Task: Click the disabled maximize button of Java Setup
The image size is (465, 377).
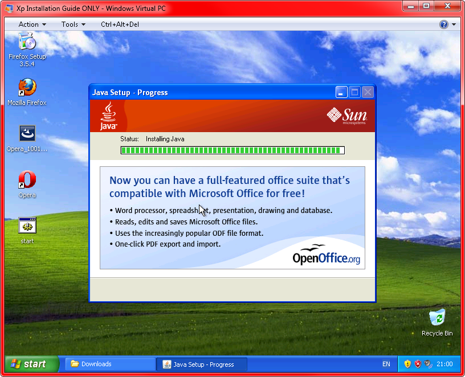Action: [x=354, y=92]
